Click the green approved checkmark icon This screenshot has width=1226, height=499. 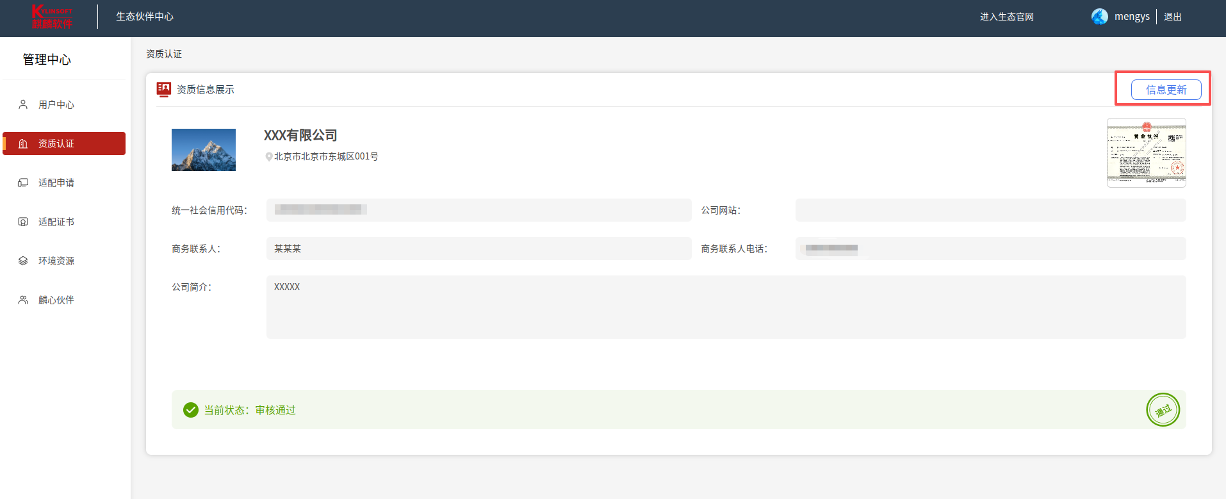click(191, 410)
